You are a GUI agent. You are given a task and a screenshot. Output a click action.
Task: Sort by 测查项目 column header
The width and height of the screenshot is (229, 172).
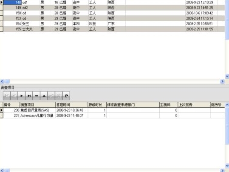37,105
